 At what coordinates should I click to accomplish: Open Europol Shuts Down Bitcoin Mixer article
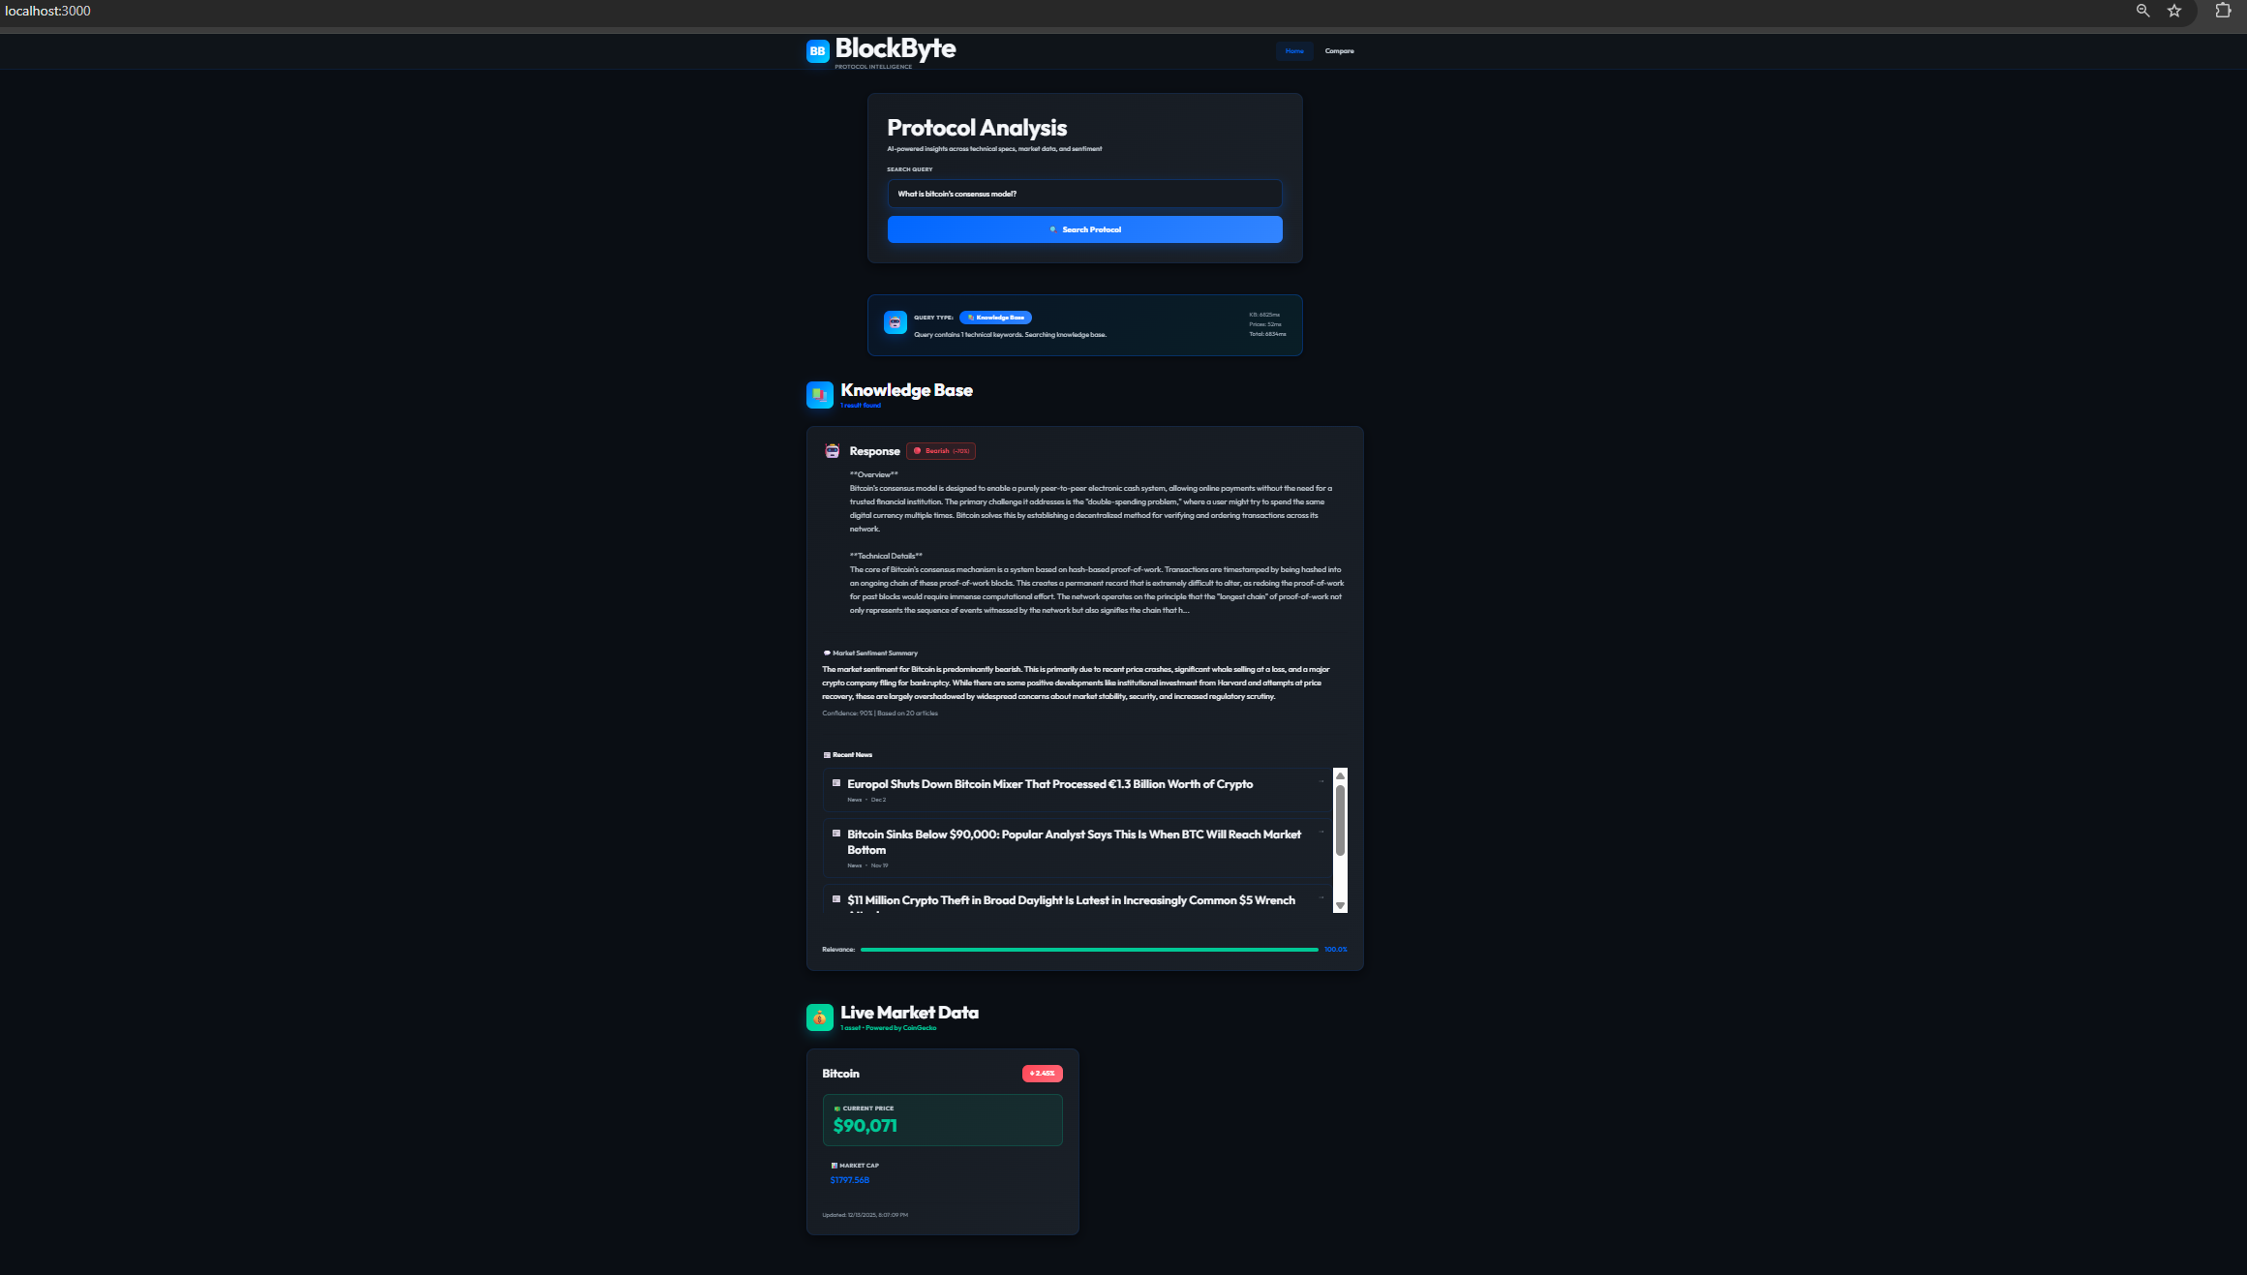1049,784
